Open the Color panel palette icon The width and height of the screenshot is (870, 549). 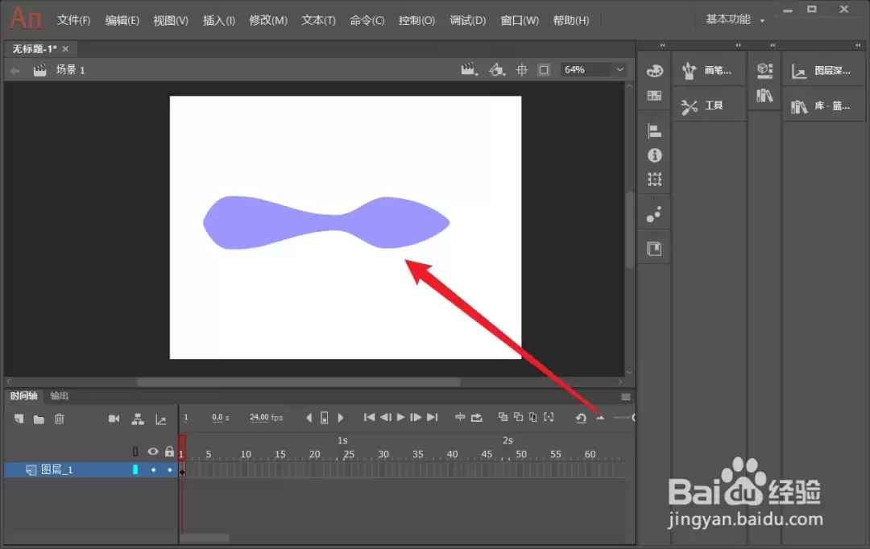pos(655,70)
